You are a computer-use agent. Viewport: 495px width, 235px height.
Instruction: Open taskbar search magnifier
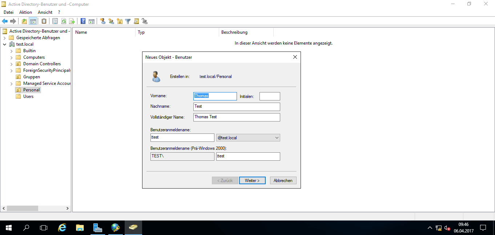pyautogui.click(x=26, y=228)
